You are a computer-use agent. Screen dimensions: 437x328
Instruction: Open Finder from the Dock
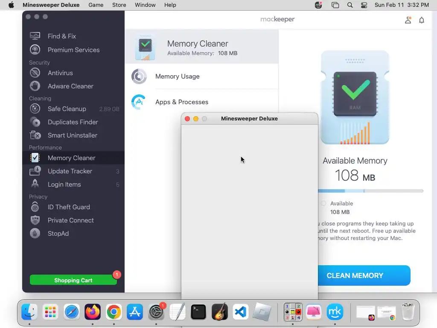coord(29,312)
